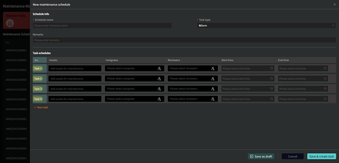Delete Task 1 with the red trash icon
Image resolution: width=339 pixels, height=163 pixels.
pos(333,69)
